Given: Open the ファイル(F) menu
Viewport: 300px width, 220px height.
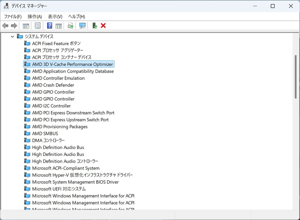Looking at the screenshot, I should click(x=13, y=17).
